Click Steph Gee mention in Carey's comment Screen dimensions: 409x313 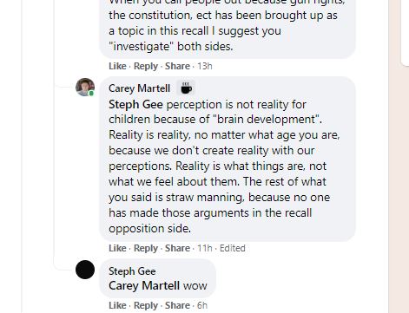tap(135, 104)
